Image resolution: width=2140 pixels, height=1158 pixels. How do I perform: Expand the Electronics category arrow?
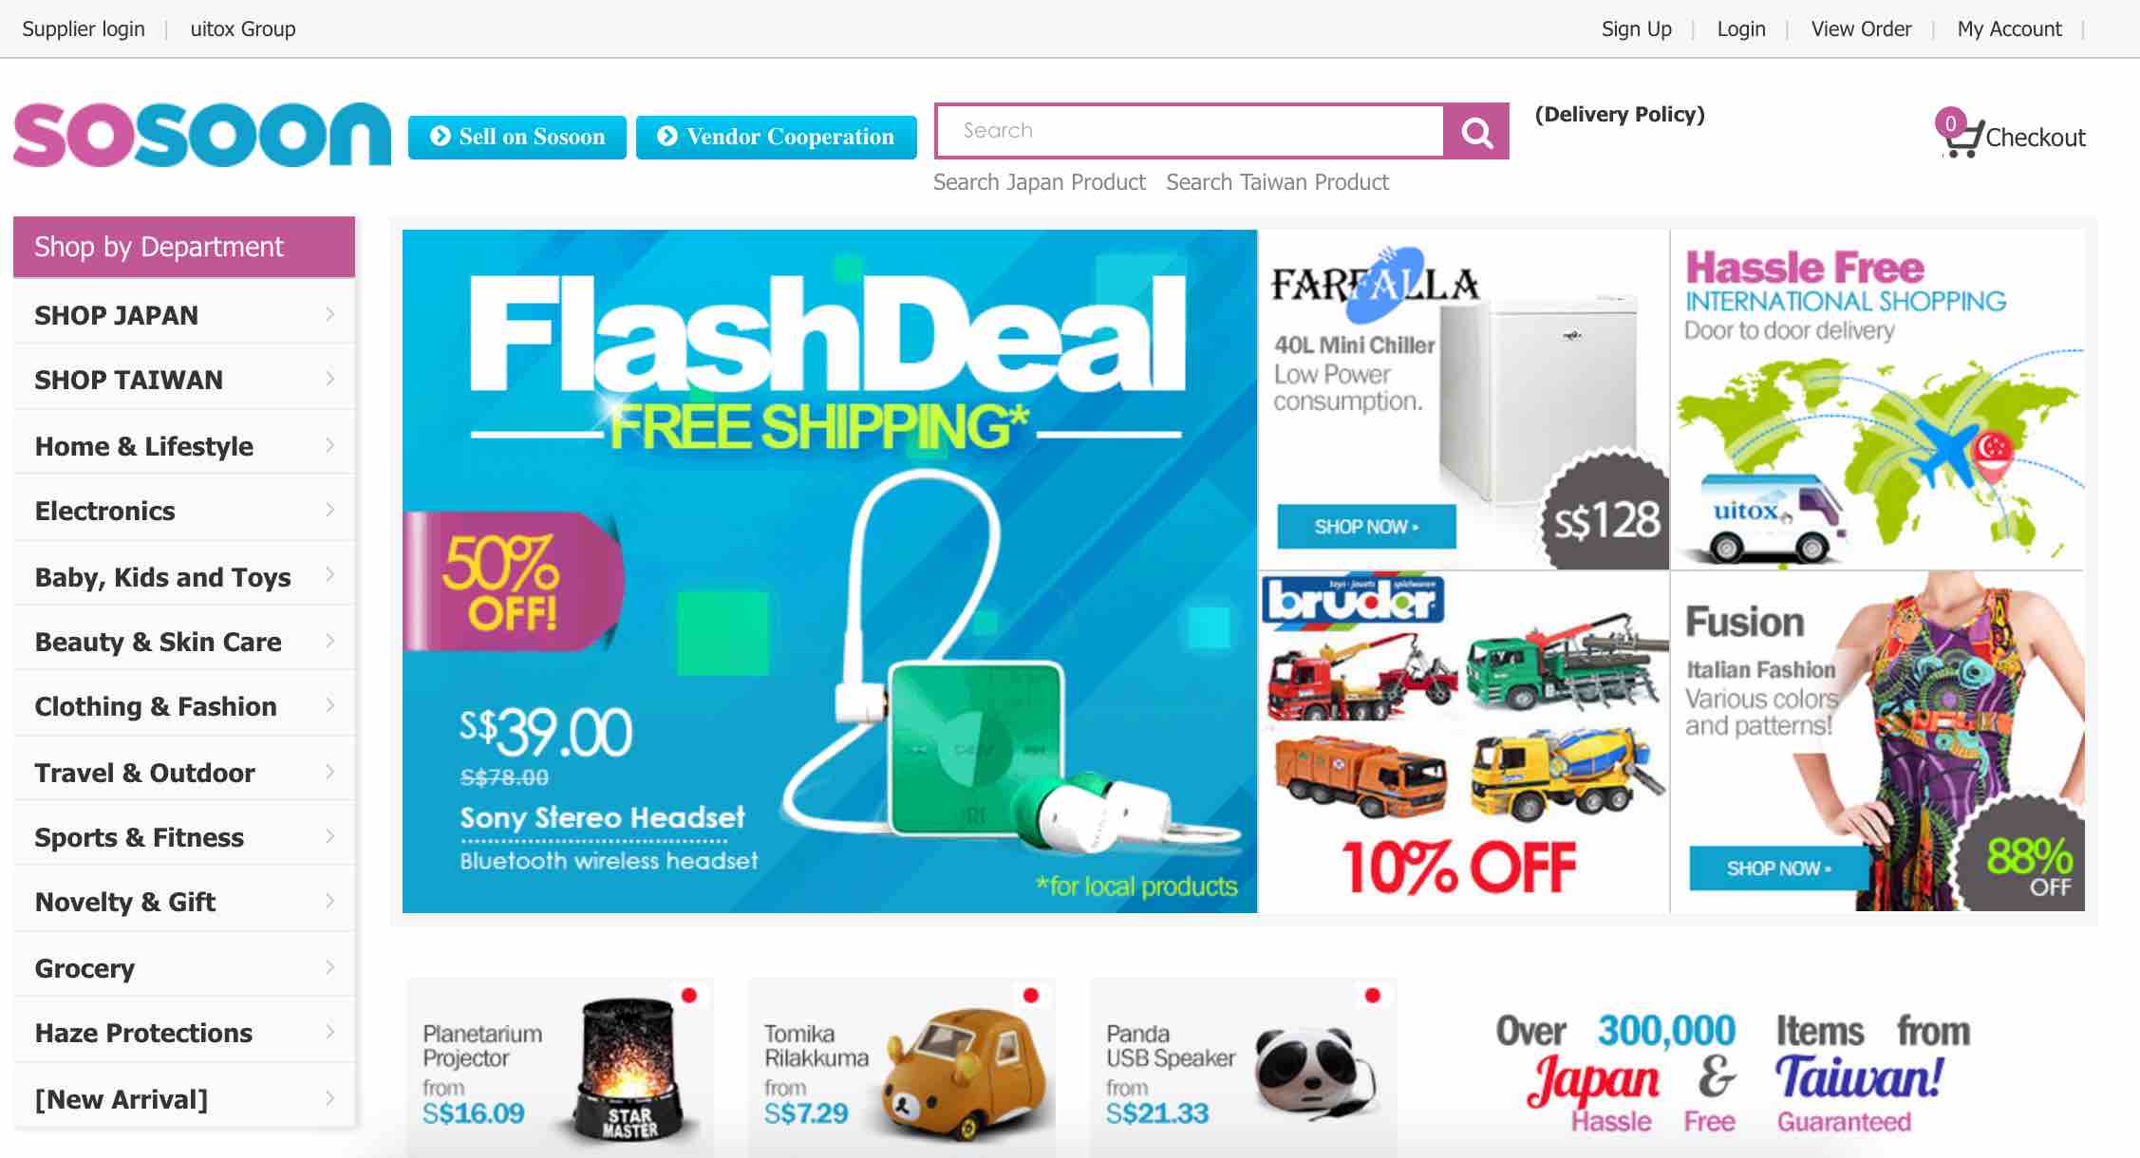pyautogui.click(x=330, y=510)
